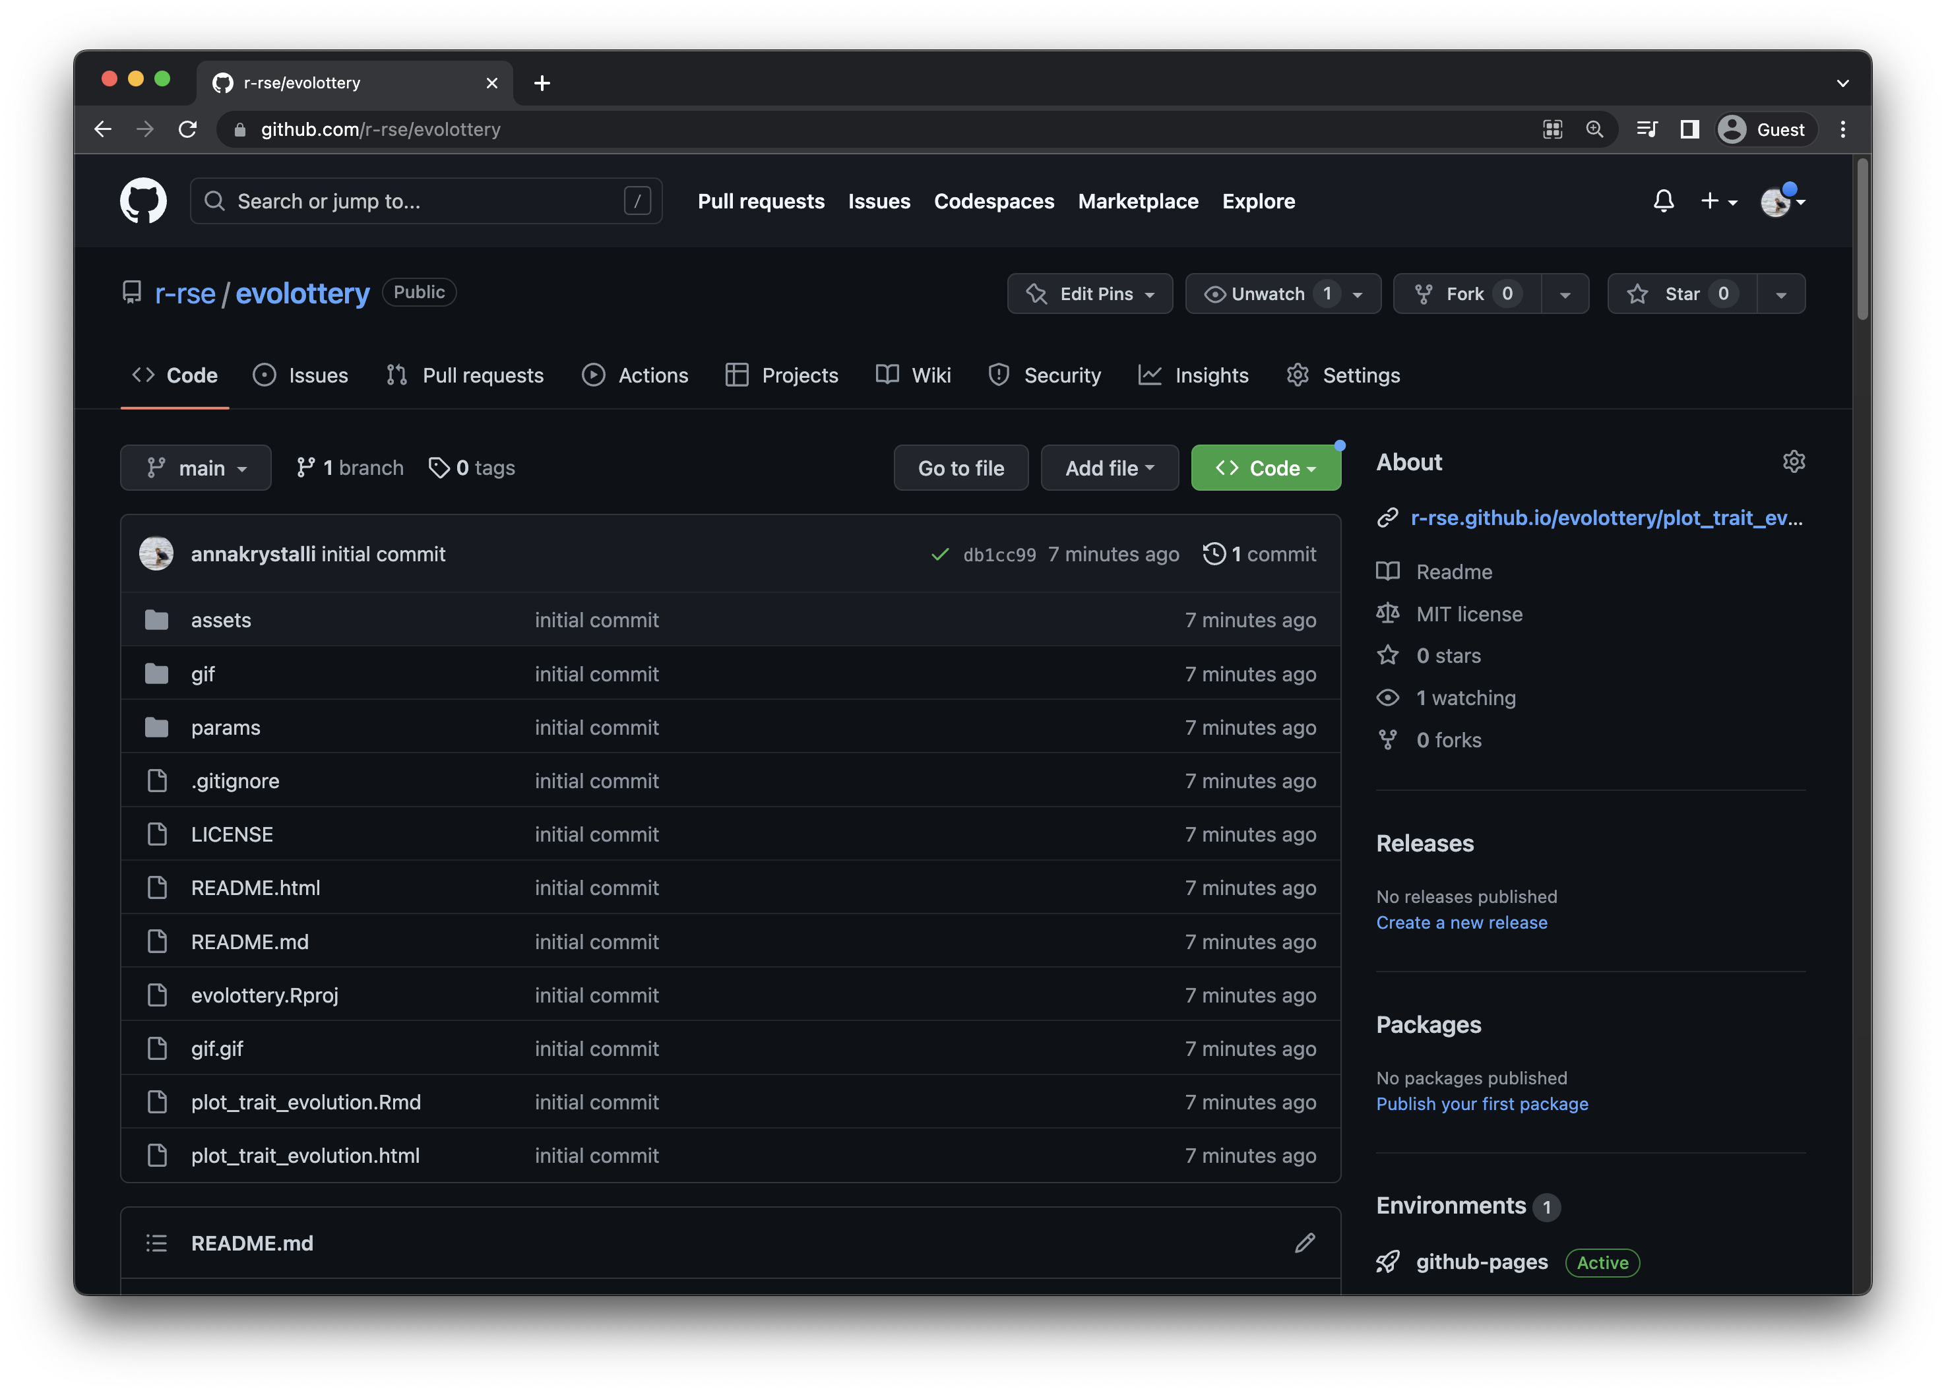Screen dimensions: 1946x1393
Task: Open the Projects tab
Action: 781,375
